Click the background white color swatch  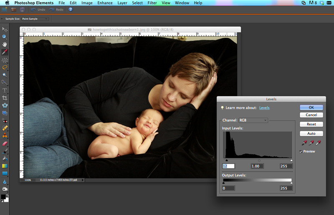[x=7, y=200]
